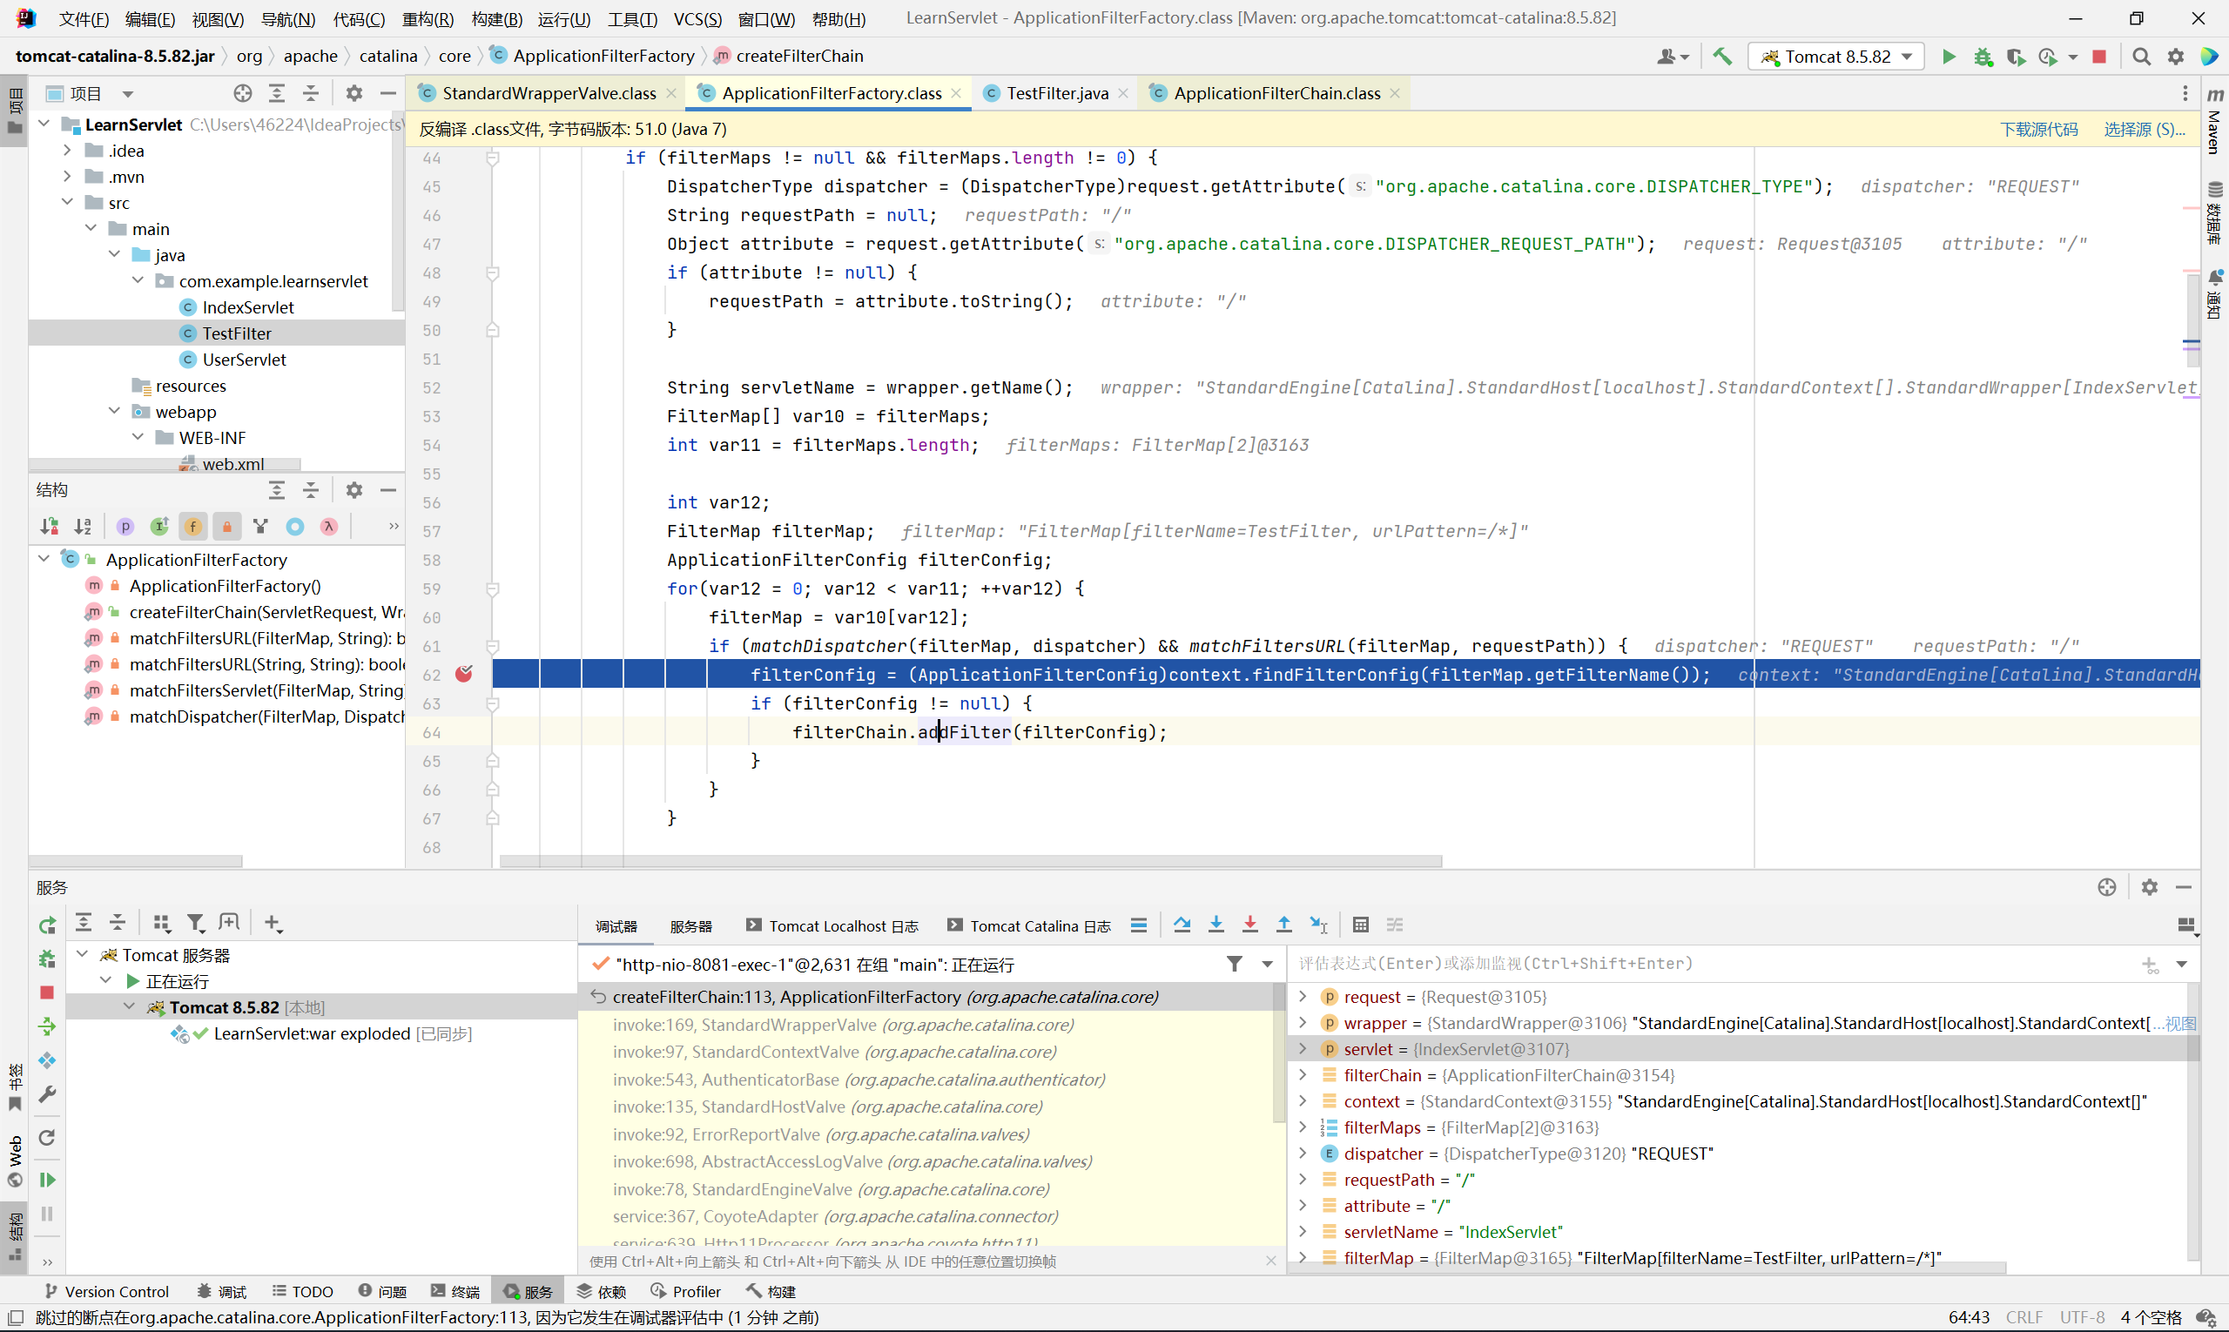Image resolution: width=2229 pixels, height=1332 pixels.
Task: Toggle Show Non-Public lock icon
Action: click(227, 527)
